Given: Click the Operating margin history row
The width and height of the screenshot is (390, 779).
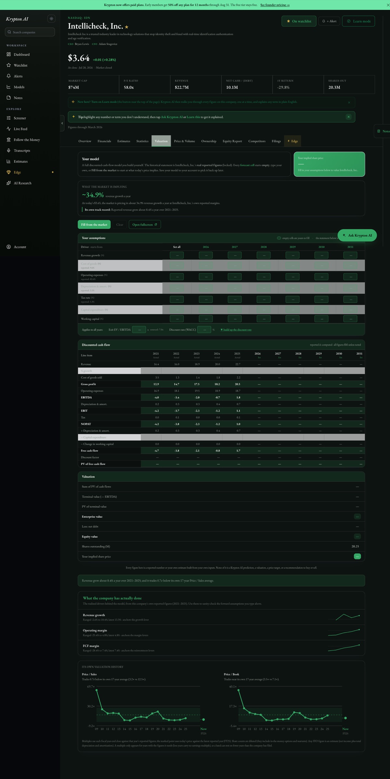Looking at the screenshot, I should click(x=221, y=632).
